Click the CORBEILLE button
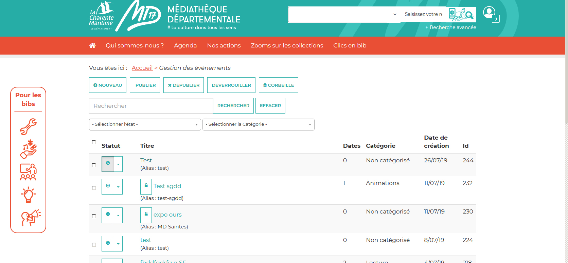This screenshot has width=568, height=263. [x=279, y=85]
